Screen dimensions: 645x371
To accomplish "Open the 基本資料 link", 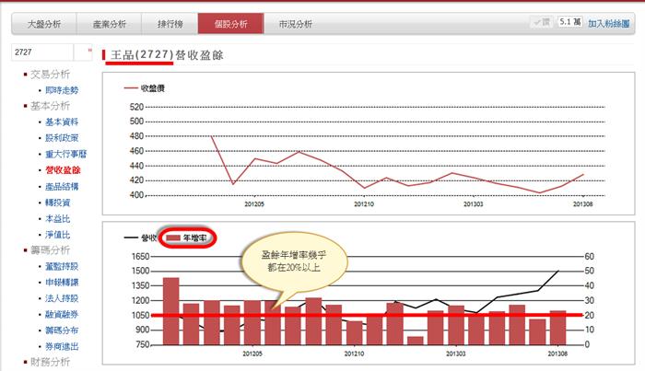I will click(62, 122).
